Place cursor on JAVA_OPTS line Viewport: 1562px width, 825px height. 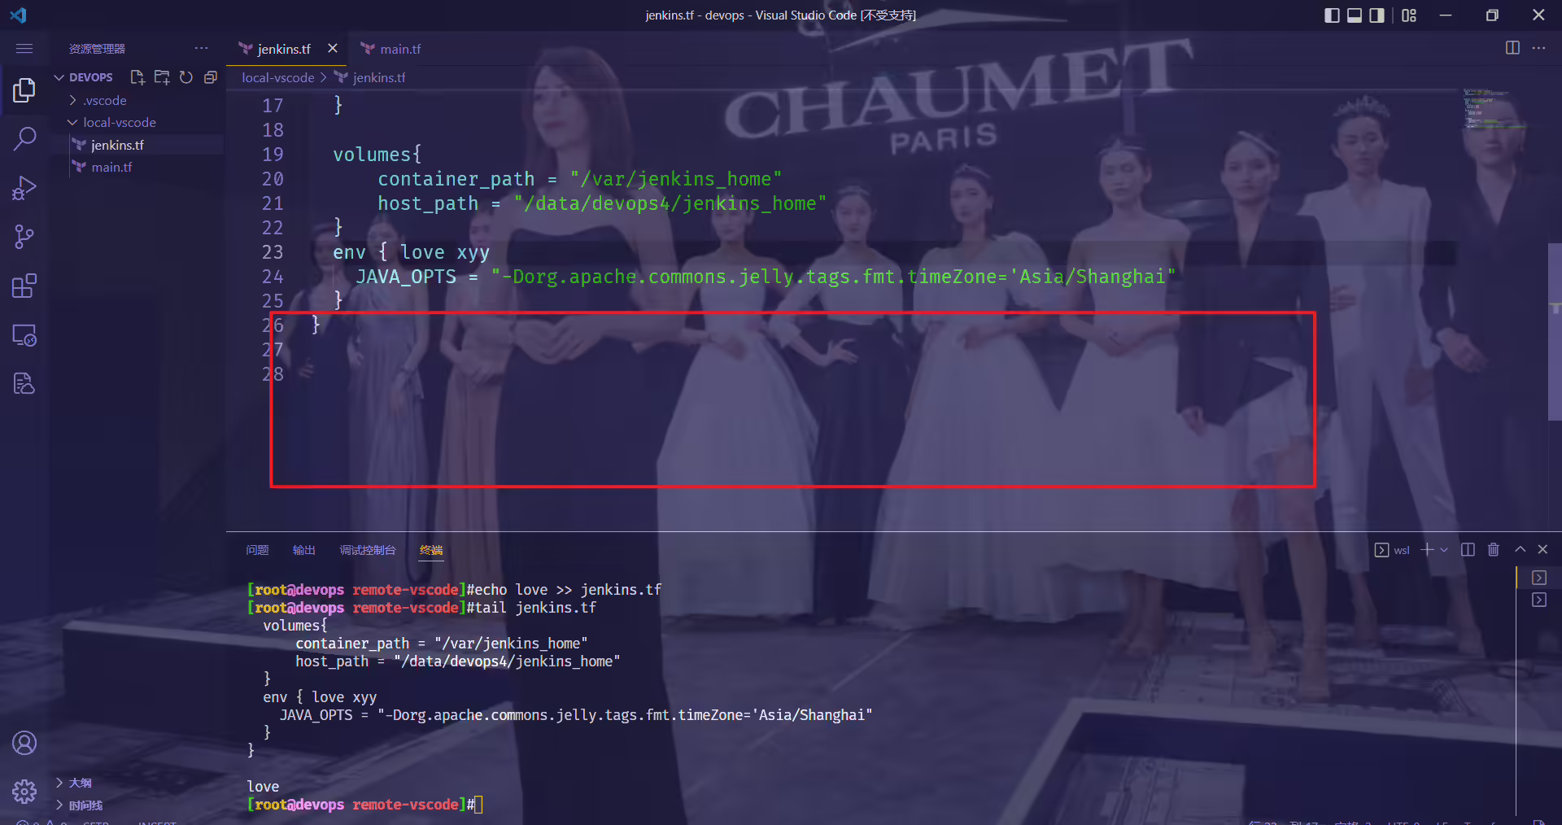click(x=766, y=277)
